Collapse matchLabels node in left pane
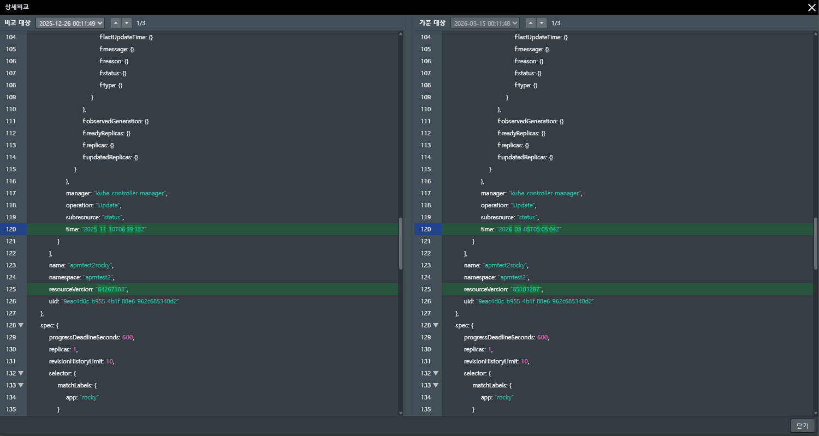This screenshot has height=436, width=819. (21, 385)
